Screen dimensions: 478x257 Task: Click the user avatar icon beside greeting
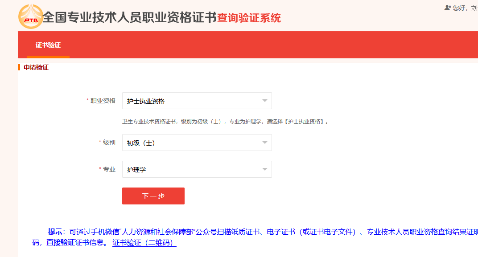448,7
